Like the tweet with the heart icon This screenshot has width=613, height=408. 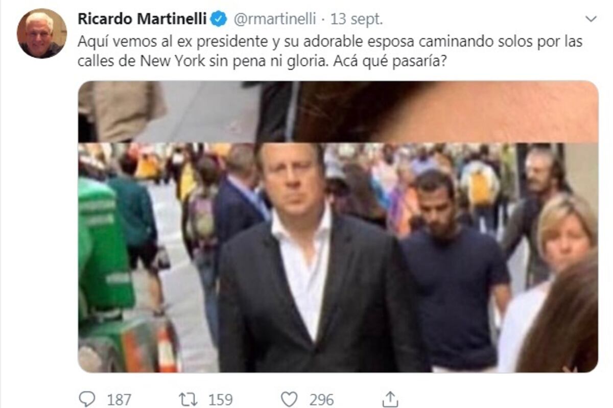click(x=290, y=399)
